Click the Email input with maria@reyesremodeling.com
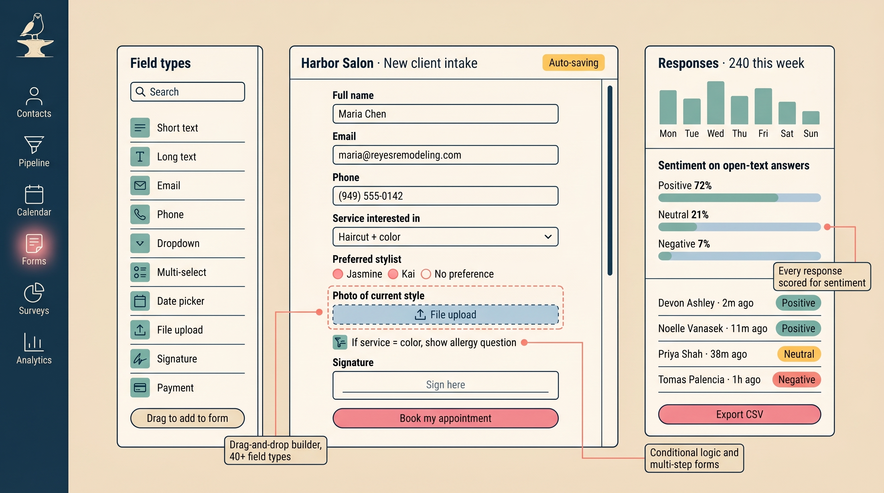Screen dimensions: 884x493 [x=446, y=155]
